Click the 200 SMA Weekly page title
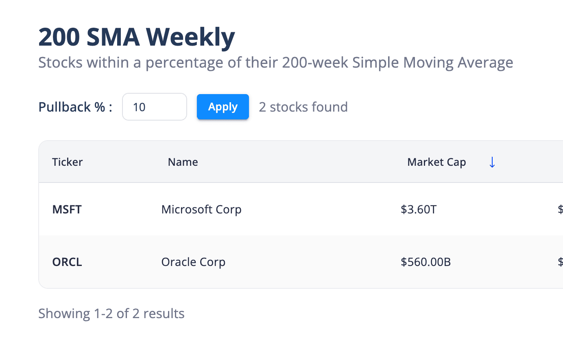563x356 pixels. point(136,37)
